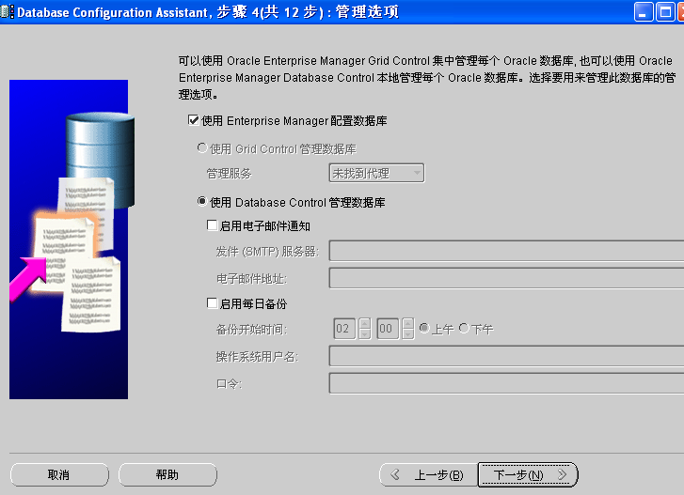
Task: Increase backup minute with up arrow
Action: coord(408,323)
